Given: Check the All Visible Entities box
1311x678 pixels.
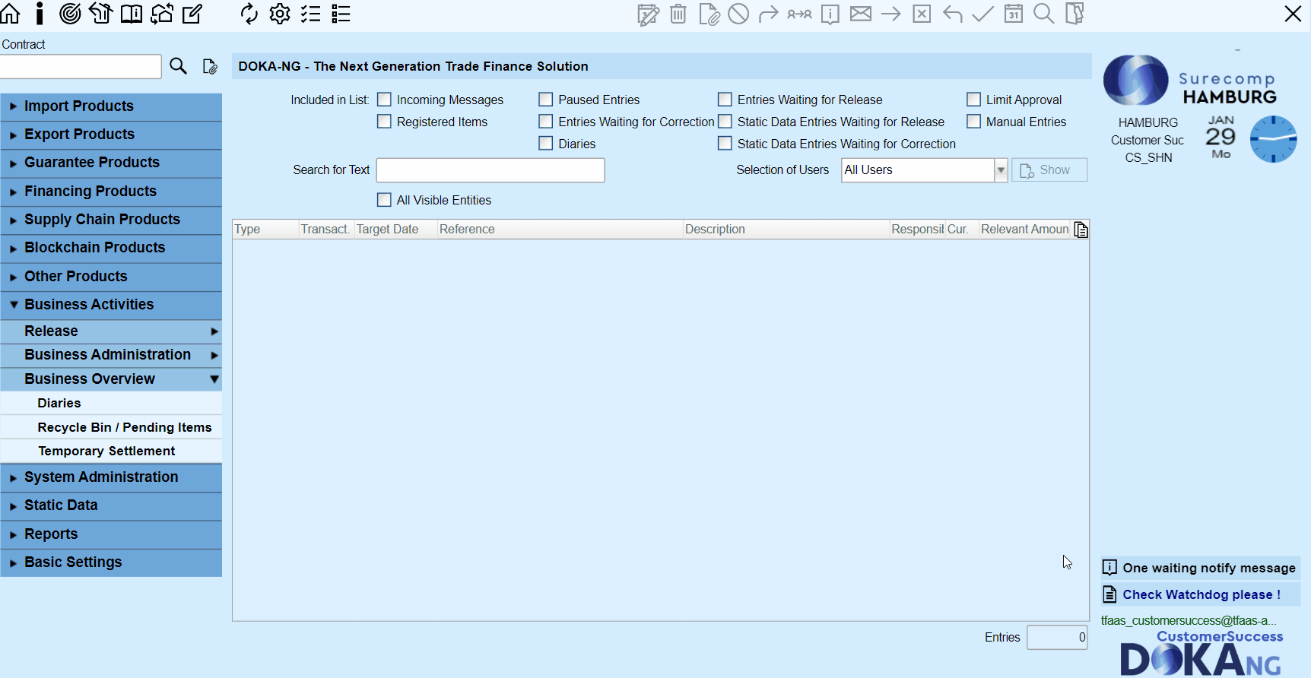Looking at the screenshot, I should pyautogui.click(x=385, y=200).
